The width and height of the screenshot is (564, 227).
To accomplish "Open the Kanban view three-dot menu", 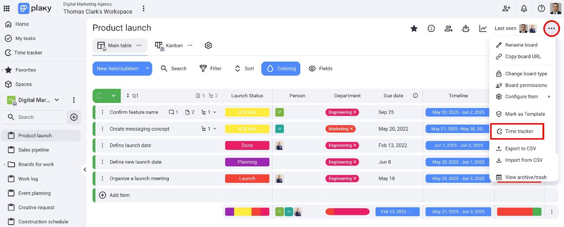I will 190,46.
